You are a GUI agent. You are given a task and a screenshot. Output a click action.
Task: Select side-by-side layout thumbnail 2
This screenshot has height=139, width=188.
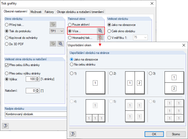click(x=134, y=83)
